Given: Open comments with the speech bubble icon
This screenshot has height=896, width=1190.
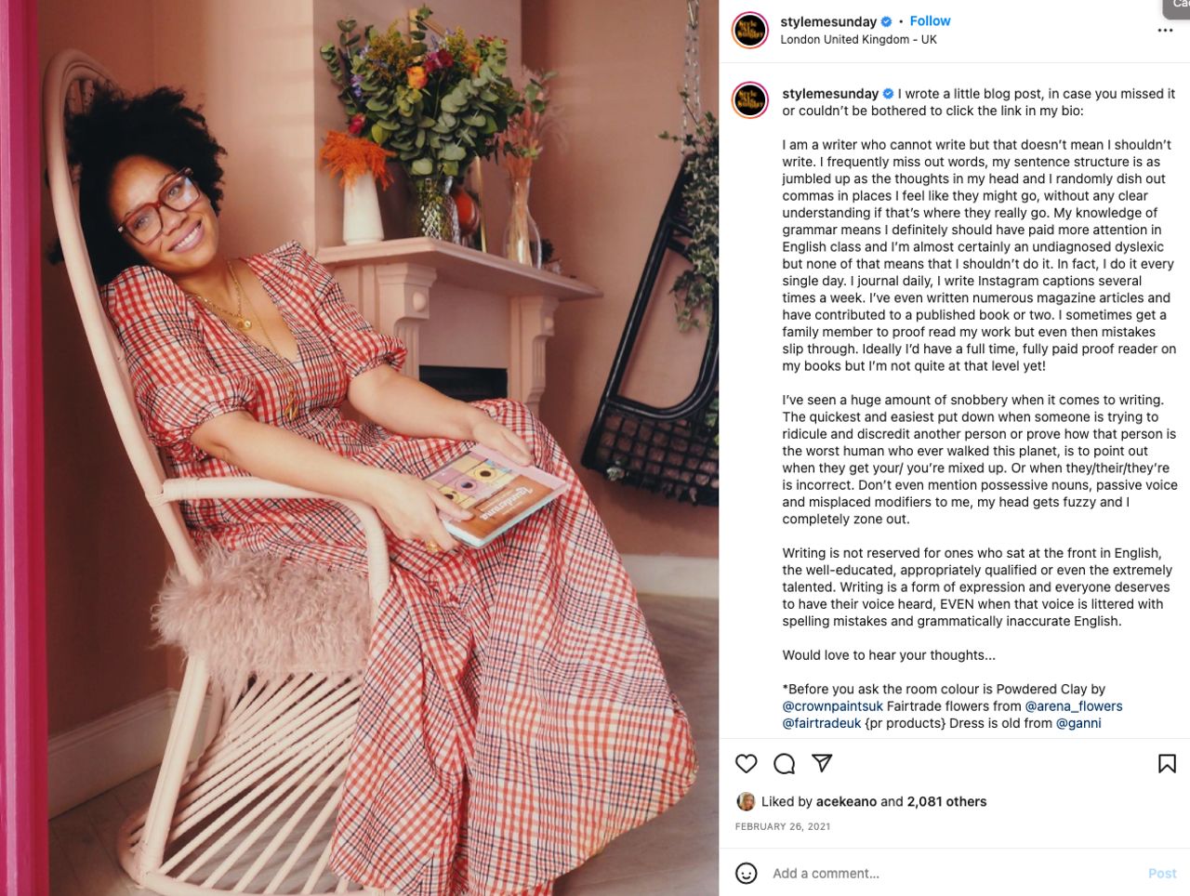Looking at the screenshot, I should pos(784,764).
